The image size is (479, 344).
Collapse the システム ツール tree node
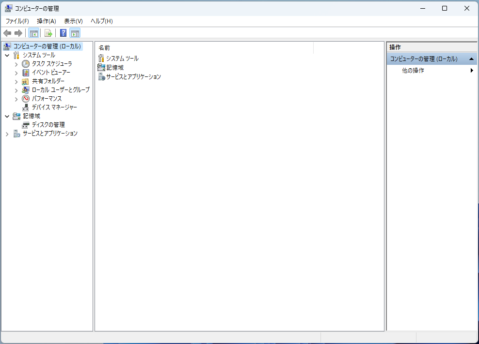pyautogui.click(x=7, y=56)
